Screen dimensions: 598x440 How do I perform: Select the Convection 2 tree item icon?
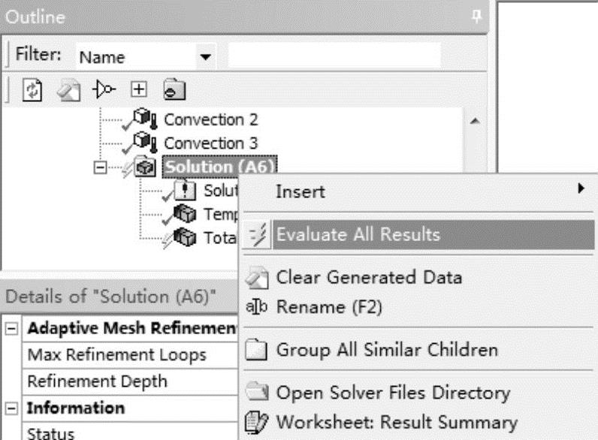pyautogui.click(x=144, y=119)
